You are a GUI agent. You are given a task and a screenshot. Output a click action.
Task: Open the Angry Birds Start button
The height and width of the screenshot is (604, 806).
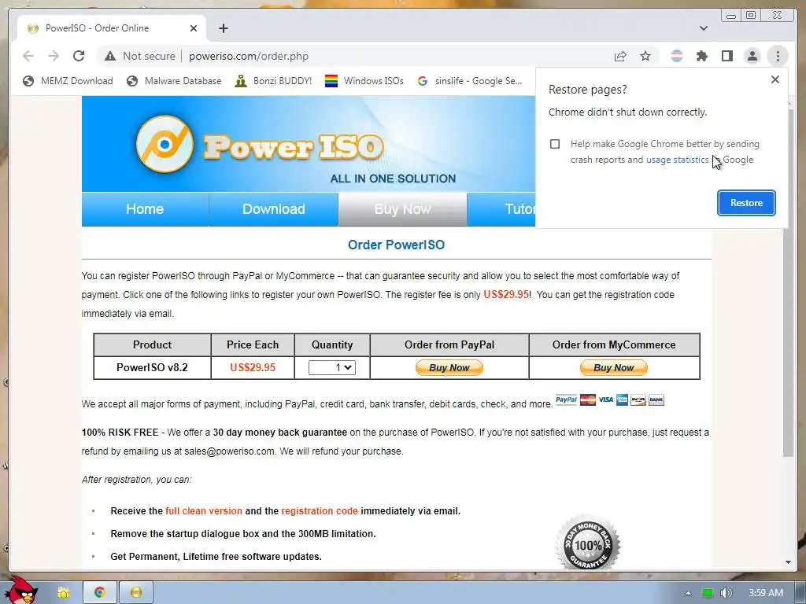pyautogui.click(x=20, y=591)
